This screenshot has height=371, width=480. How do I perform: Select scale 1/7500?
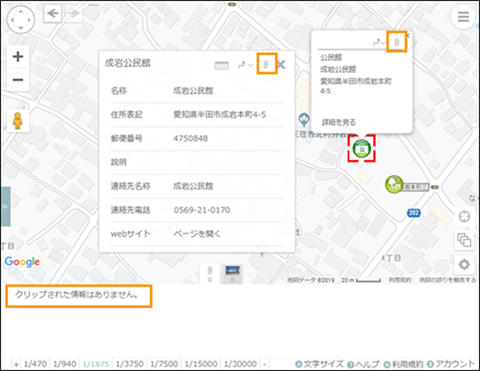[x=164, y=364]
